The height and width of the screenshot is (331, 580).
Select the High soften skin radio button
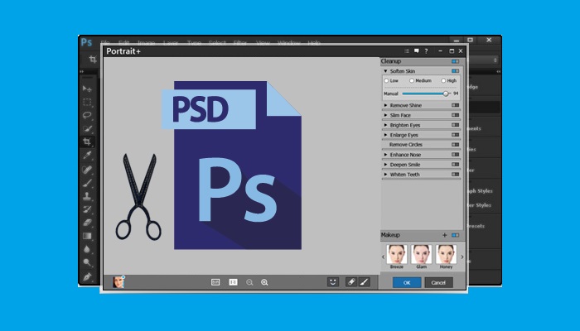[443, 80]
